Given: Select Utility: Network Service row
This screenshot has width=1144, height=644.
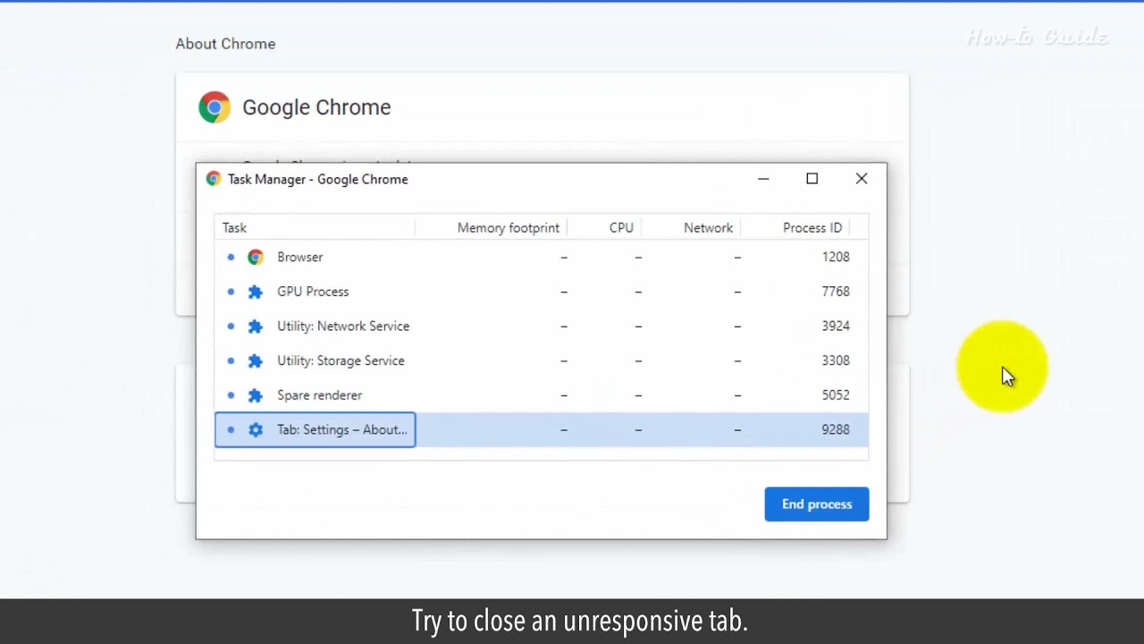Looking at the screenshot, I should coord(542,326).
